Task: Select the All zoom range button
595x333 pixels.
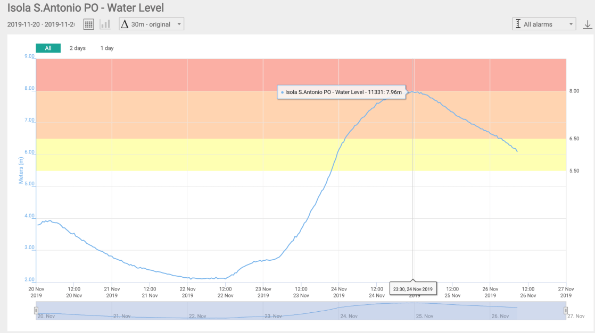Action: (48, 48)
